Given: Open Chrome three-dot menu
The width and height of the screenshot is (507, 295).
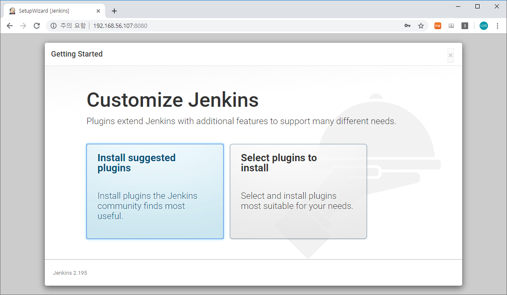Looking at the screenshot, I should tap(497, 26).
